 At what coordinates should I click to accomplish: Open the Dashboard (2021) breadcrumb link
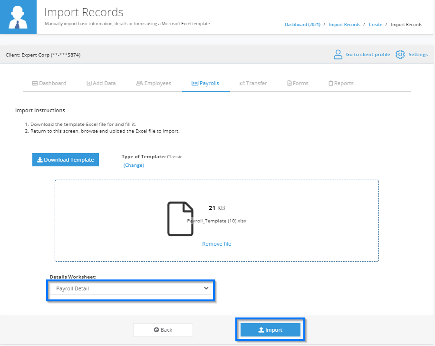pyautogui.click(x=303, y=24)
